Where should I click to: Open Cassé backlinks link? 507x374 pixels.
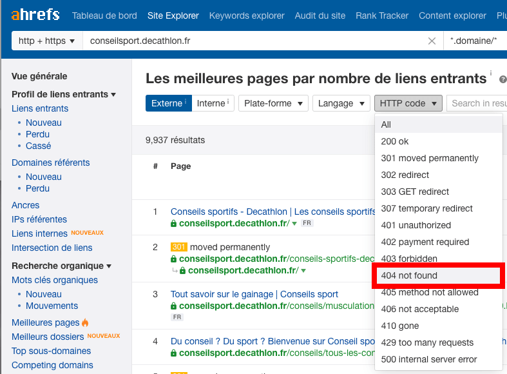(x=39, y=146)
